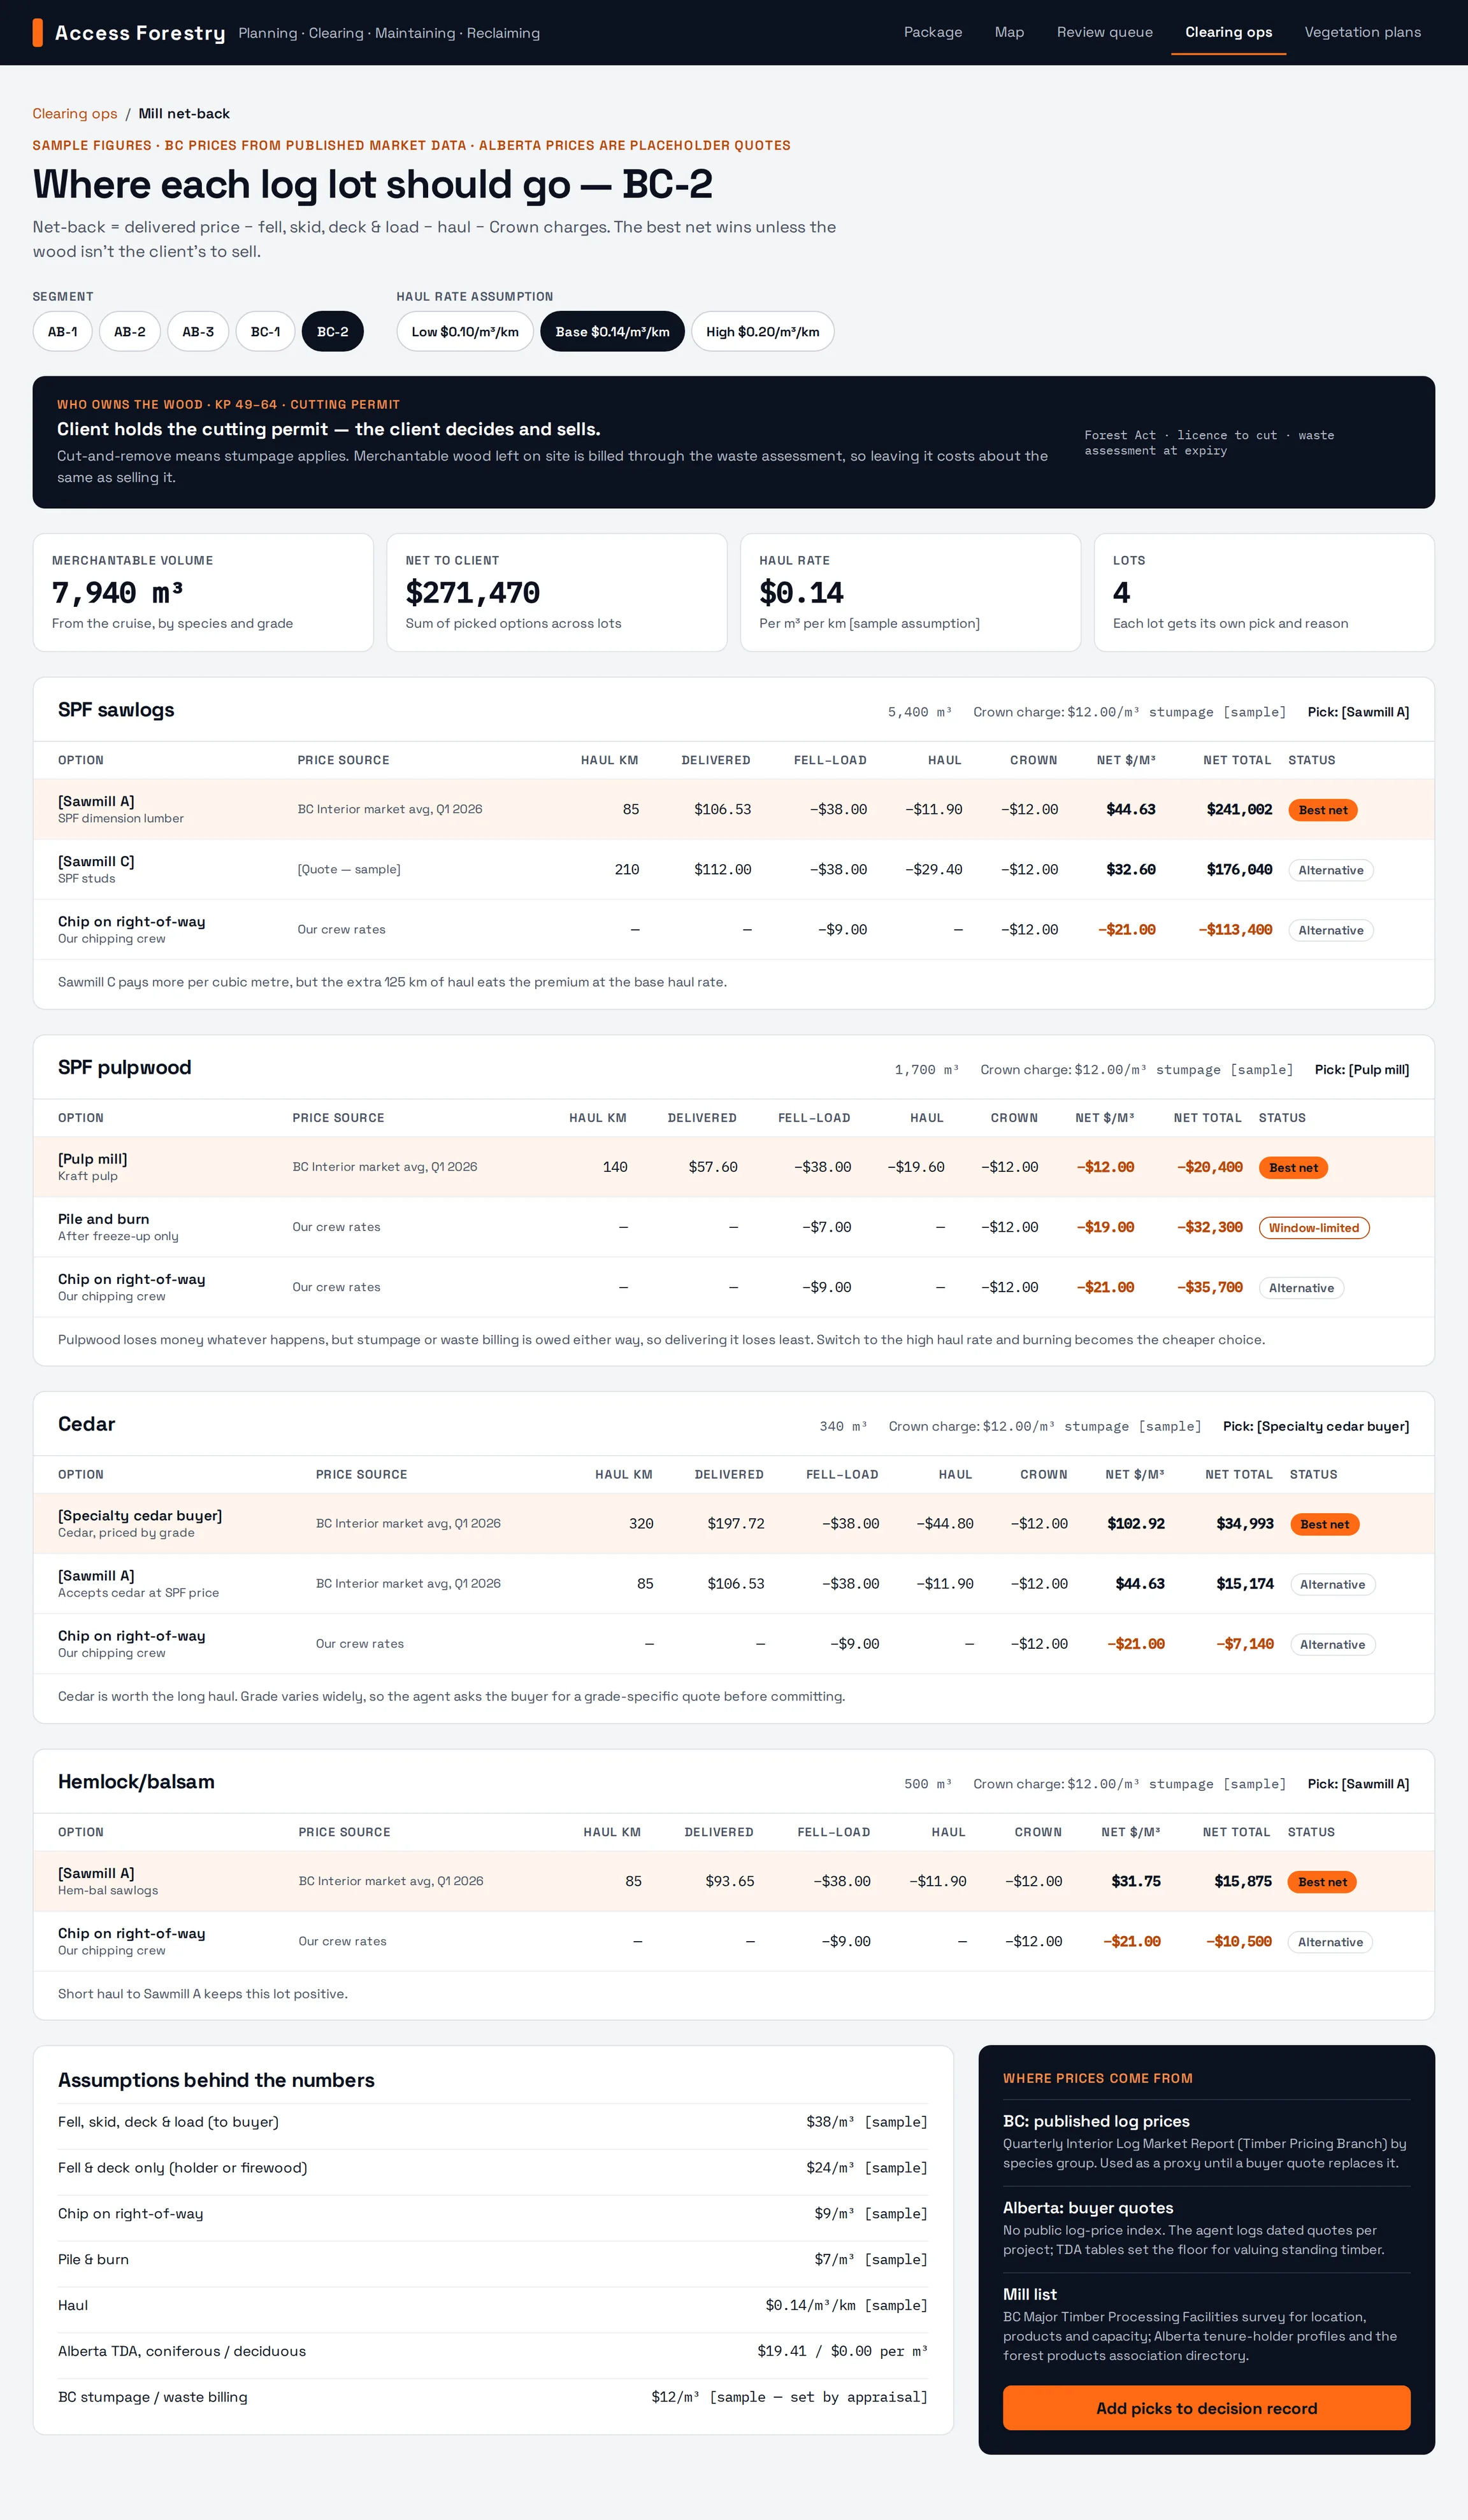The width and height of the screenshot is (1468, 2520).
Task: Select segment AB-2
Action: tap(130, 331)
